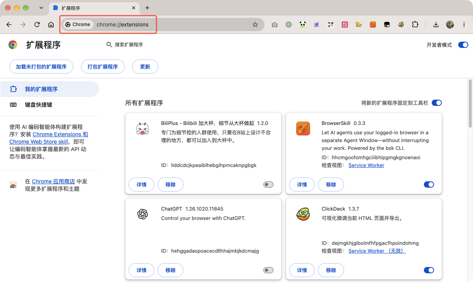
Task: Open Chrome's three-dot menu
Action: (464, 25)
